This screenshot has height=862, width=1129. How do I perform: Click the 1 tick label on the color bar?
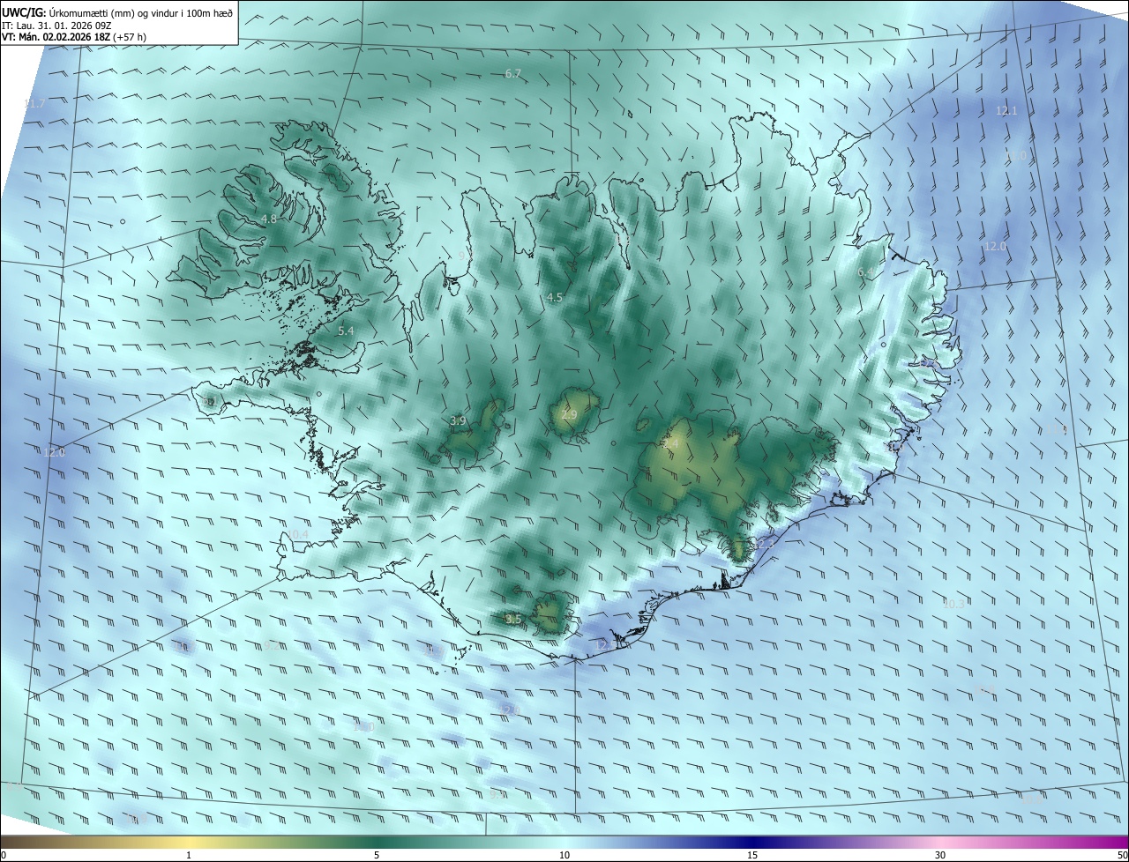189,856
